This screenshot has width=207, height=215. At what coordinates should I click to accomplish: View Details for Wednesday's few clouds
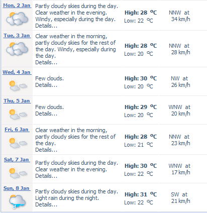click(x=46, y=85)
